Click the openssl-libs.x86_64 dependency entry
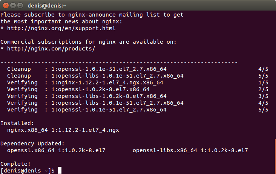The image size is (276, 174). click(x=190, y=150)
